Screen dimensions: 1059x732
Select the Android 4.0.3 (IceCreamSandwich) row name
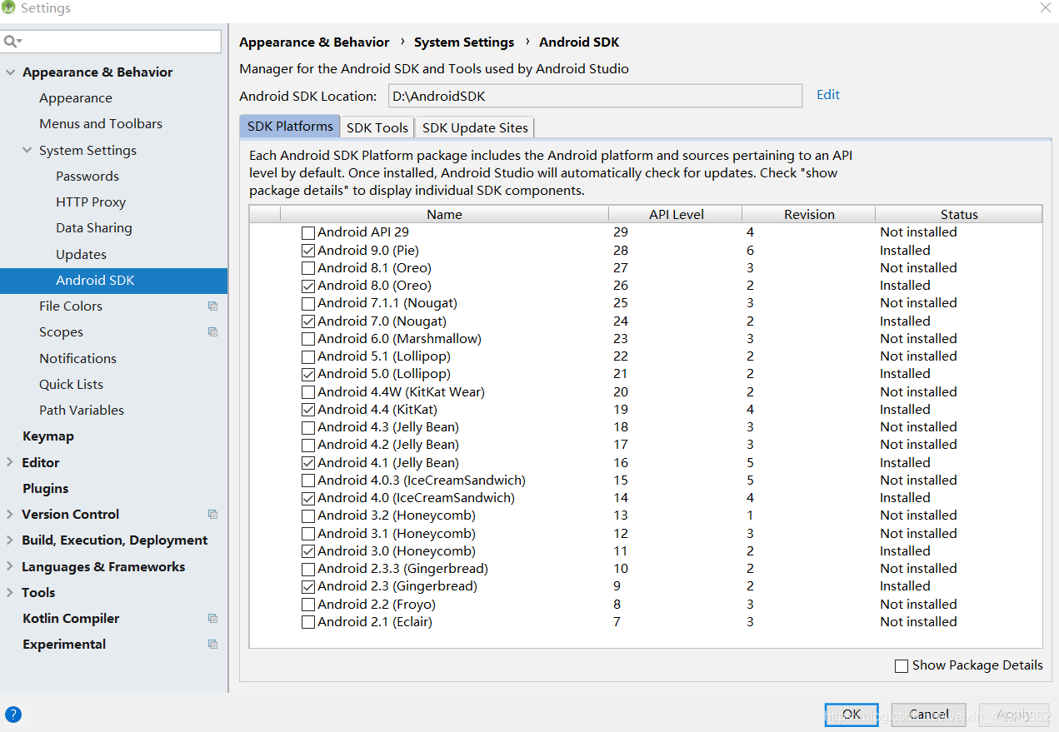[422, 481]
